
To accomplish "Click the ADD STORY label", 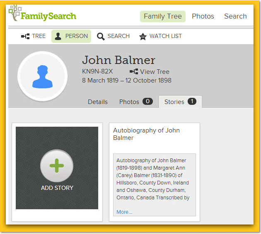I will coord(57,188).
